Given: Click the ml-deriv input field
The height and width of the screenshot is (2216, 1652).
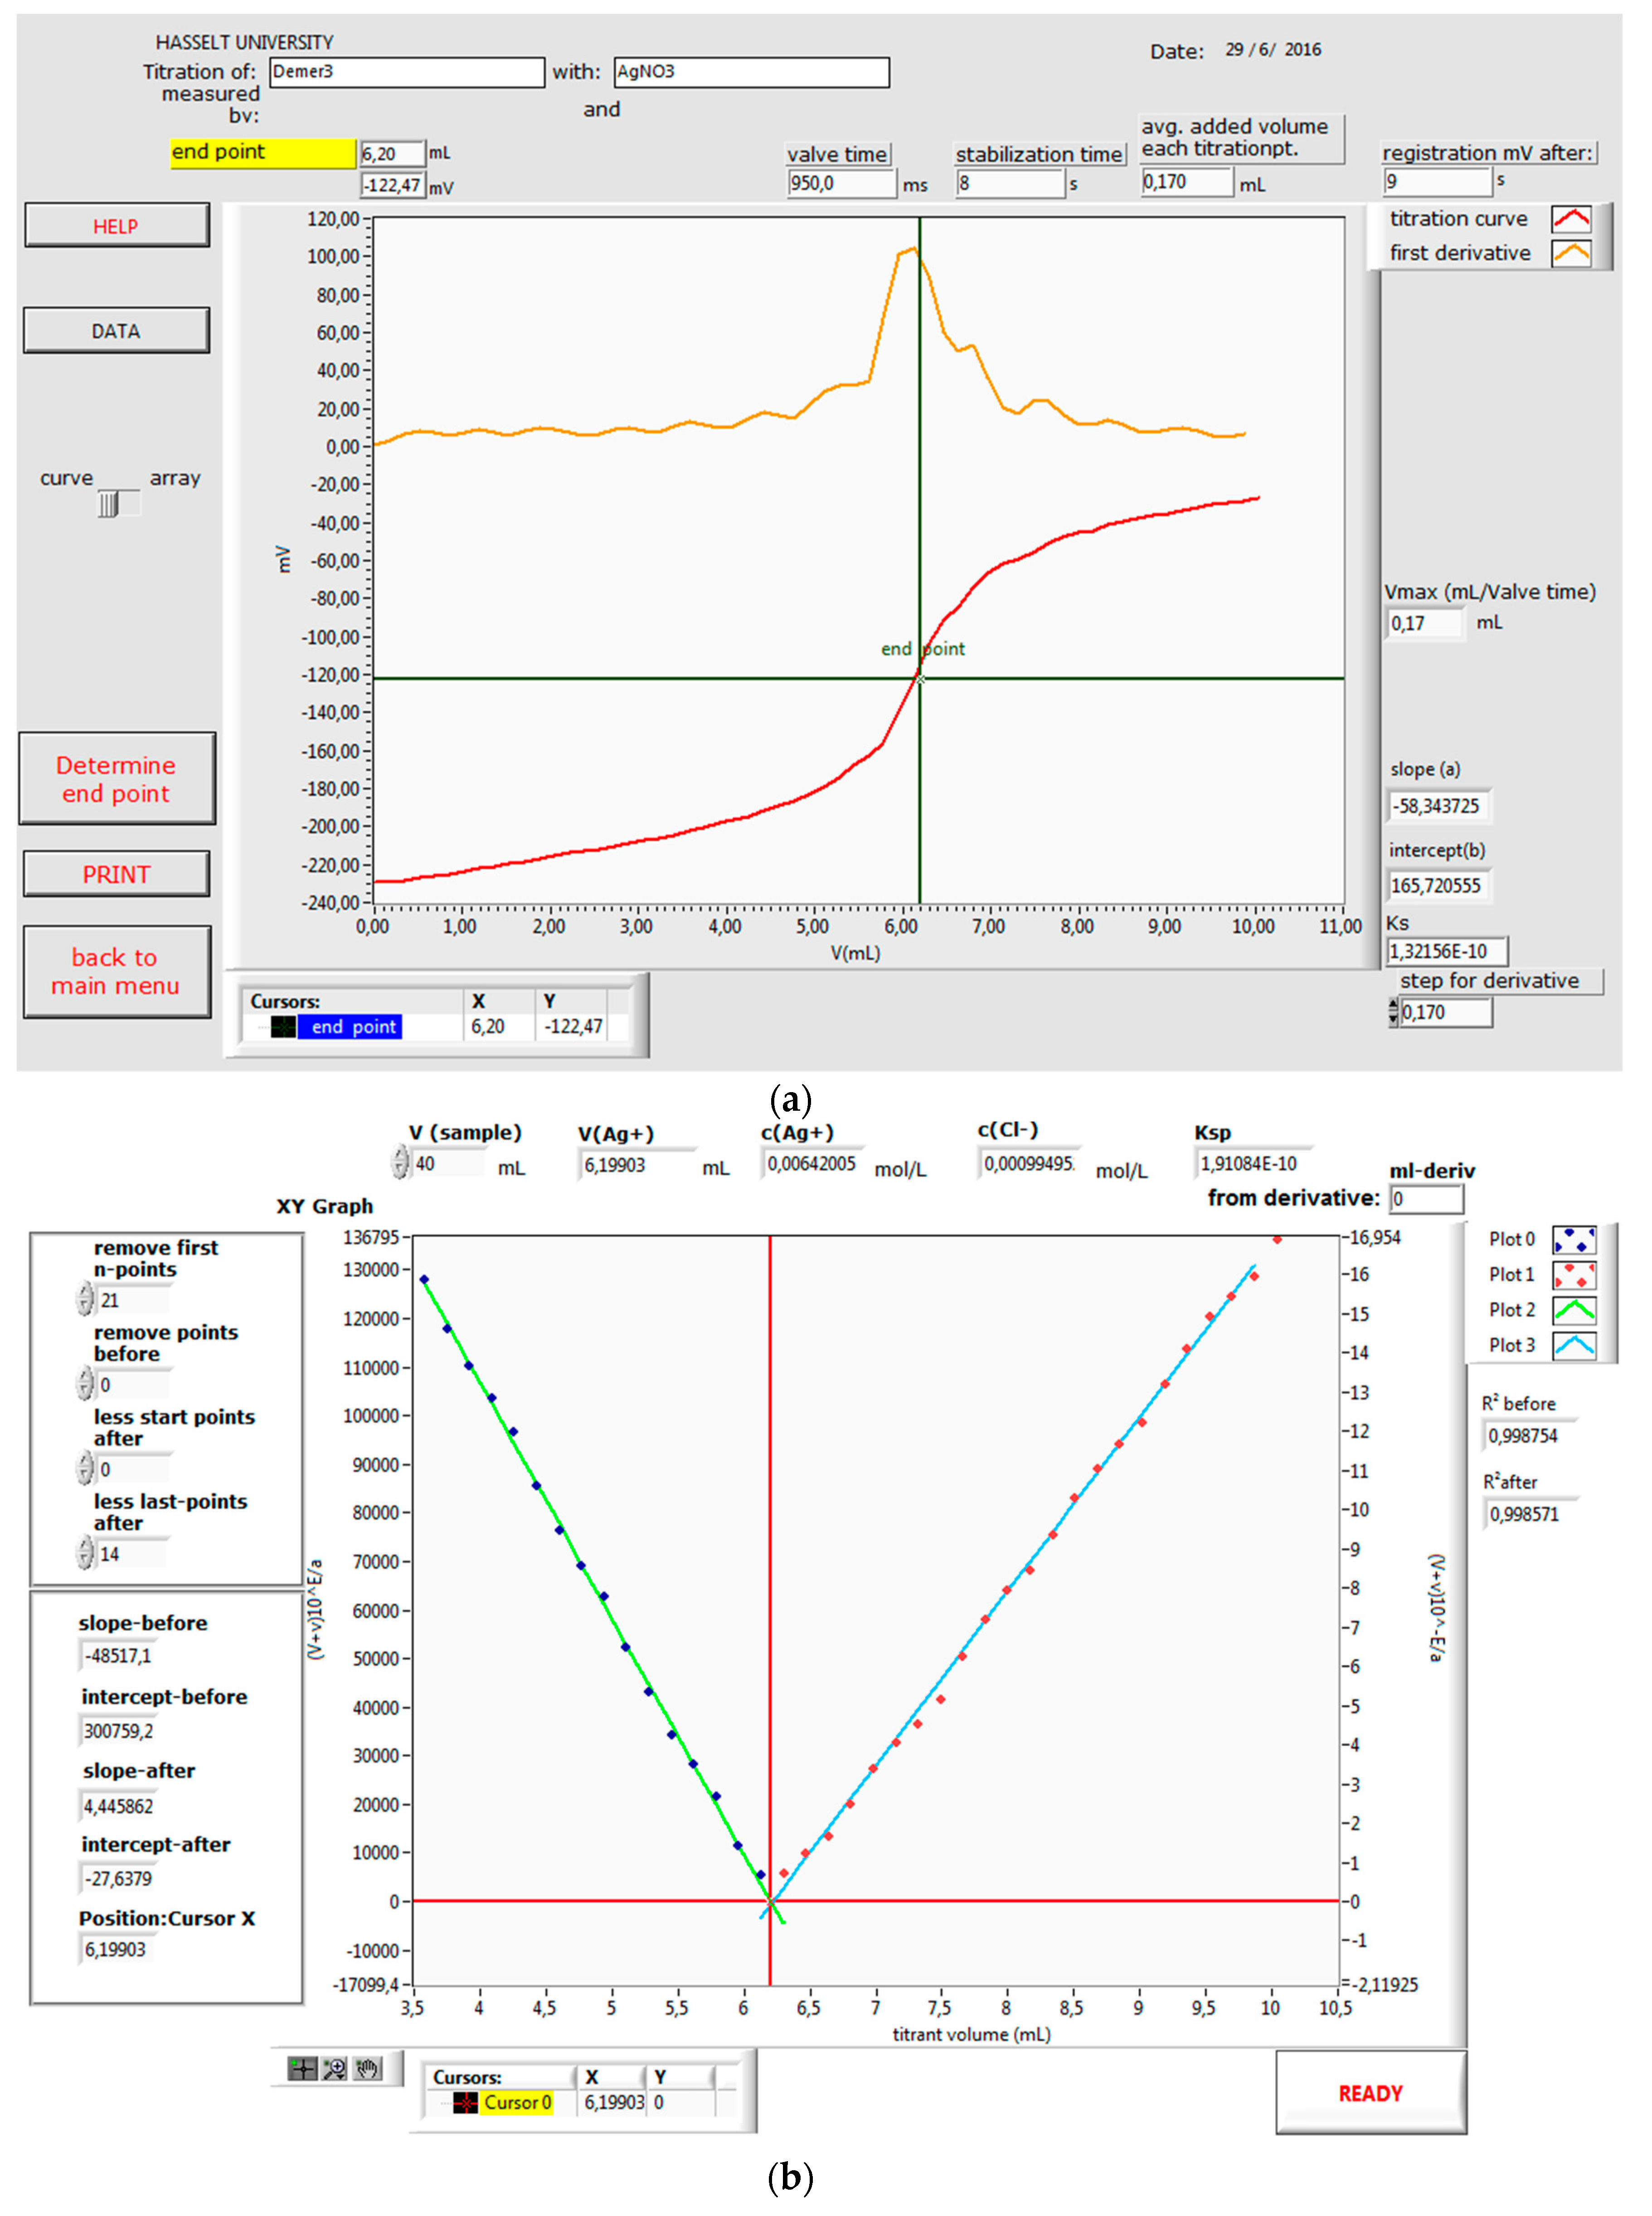Looking at the screenshot, I should 1427,1198.
